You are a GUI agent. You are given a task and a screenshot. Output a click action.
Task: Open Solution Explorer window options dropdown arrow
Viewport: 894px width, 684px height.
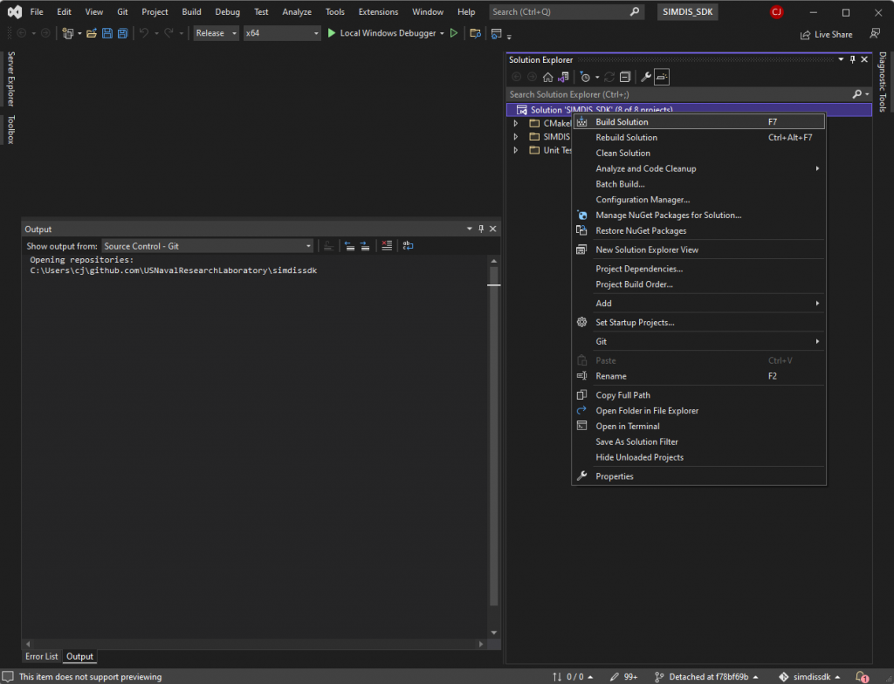(x=841, y=60)
